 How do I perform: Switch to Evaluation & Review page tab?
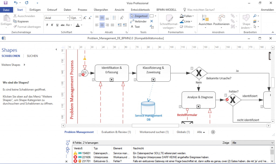pos(116,132)
